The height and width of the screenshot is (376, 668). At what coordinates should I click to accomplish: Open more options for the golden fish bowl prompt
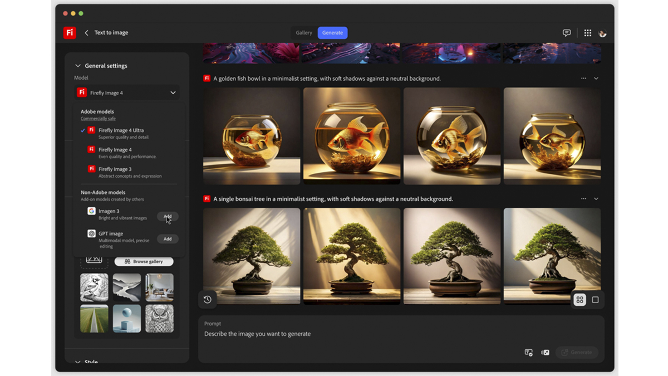tap(583, 79)
